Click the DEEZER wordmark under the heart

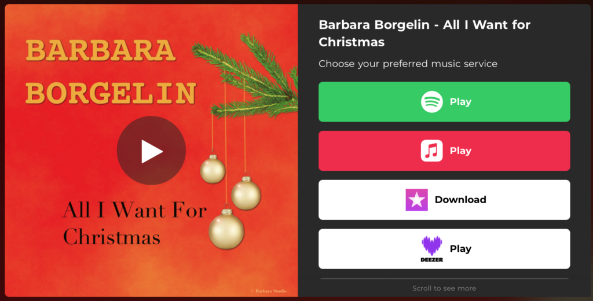(x=431, y=260)
